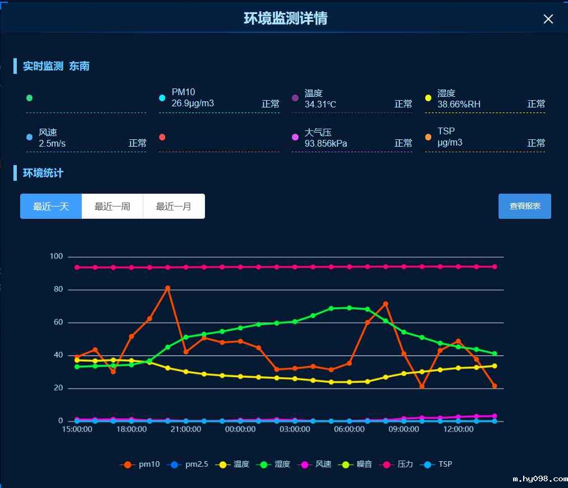Click the green unlabeled sensor indicator icon
The image size is (568, 488).
tap(29, 97)
